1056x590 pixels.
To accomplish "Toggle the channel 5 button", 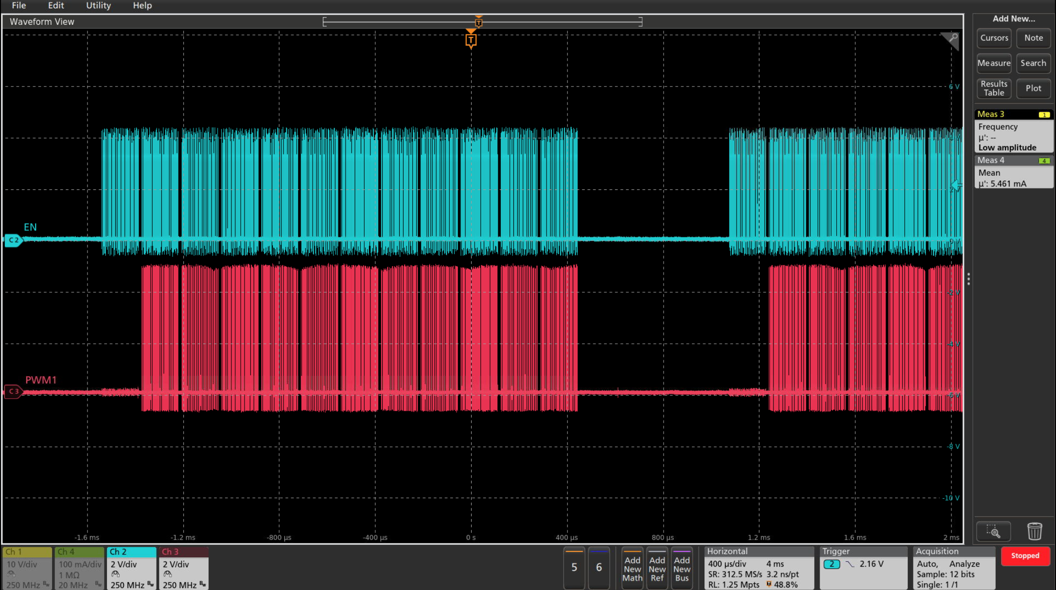I will point(574,567).
